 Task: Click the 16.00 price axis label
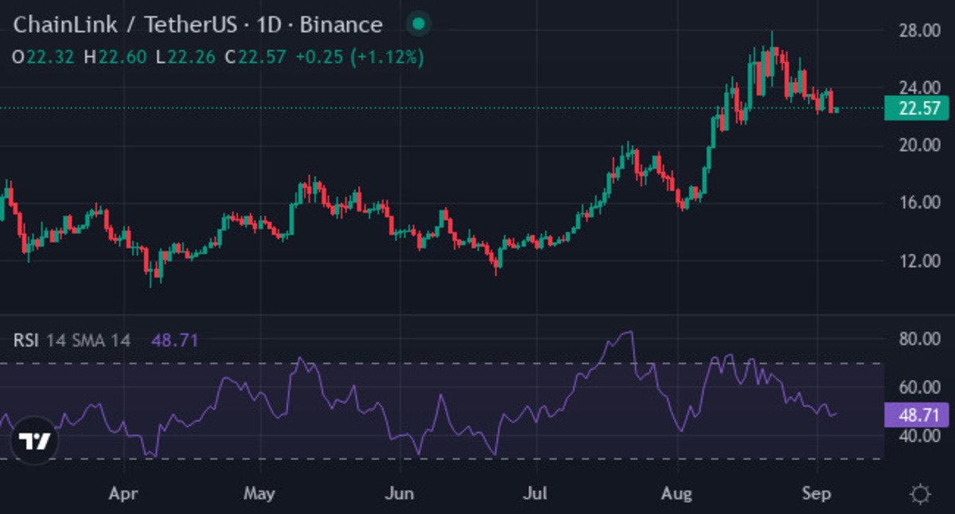pyautogui.click(x=920, y=202)
